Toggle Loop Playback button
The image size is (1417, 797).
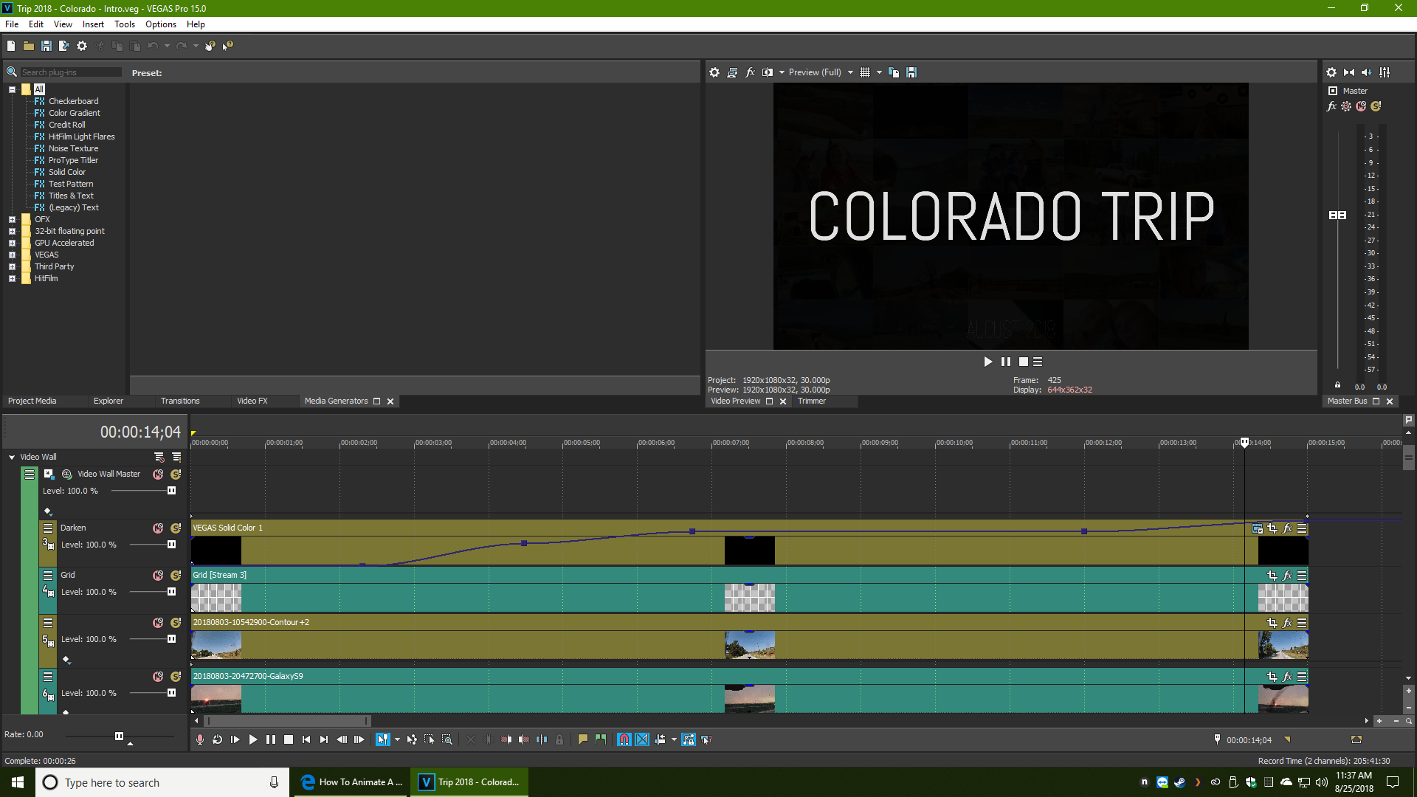[218, 739]
